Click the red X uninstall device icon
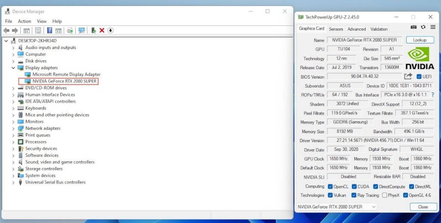The image size is (441, 223). click(x=102, y=31)
